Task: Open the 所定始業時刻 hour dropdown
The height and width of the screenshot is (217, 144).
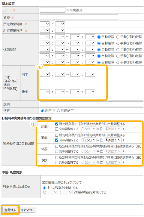Action: (x=45, y=24)
